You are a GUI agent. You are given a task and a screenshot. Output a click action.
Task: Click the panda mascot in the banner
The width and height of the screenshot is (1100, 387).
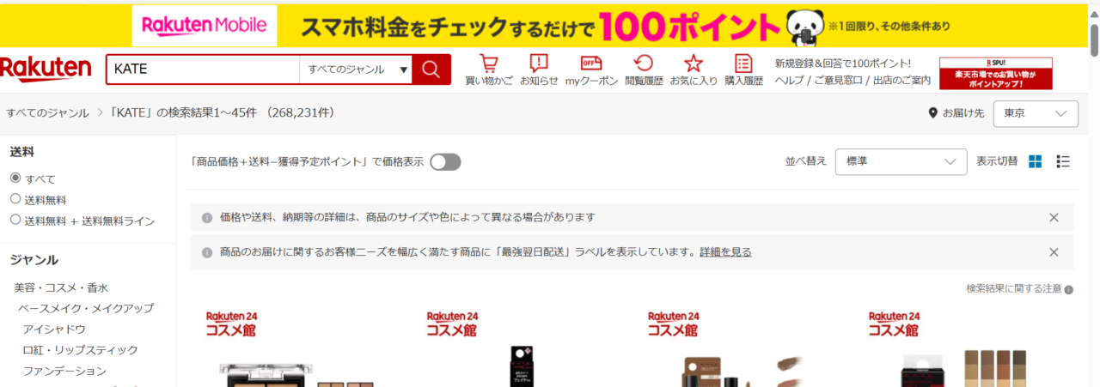[x=805, y=27]
